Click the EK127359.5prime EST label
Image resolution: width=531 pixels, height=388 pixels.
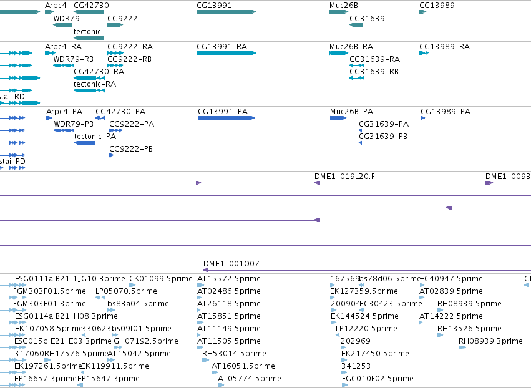click(364, 291)
